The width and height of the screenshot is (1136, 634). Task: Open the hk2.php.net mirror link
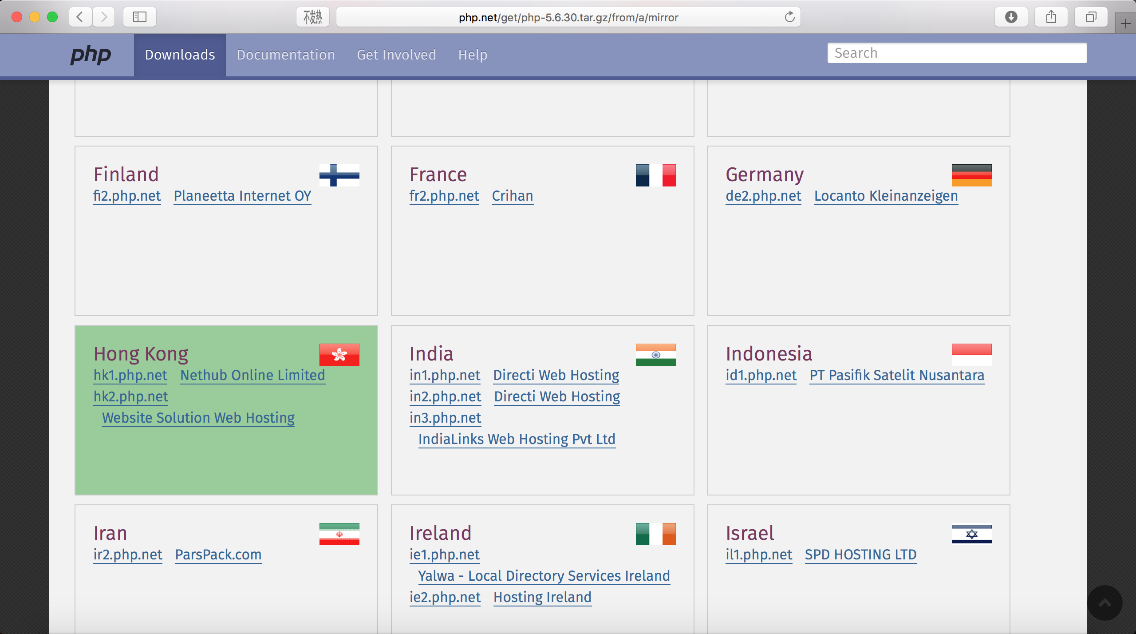pos(130,396)
